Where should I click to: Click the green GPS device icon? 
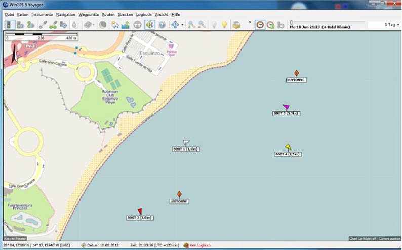pyautogui.click(x=9, y=25)
